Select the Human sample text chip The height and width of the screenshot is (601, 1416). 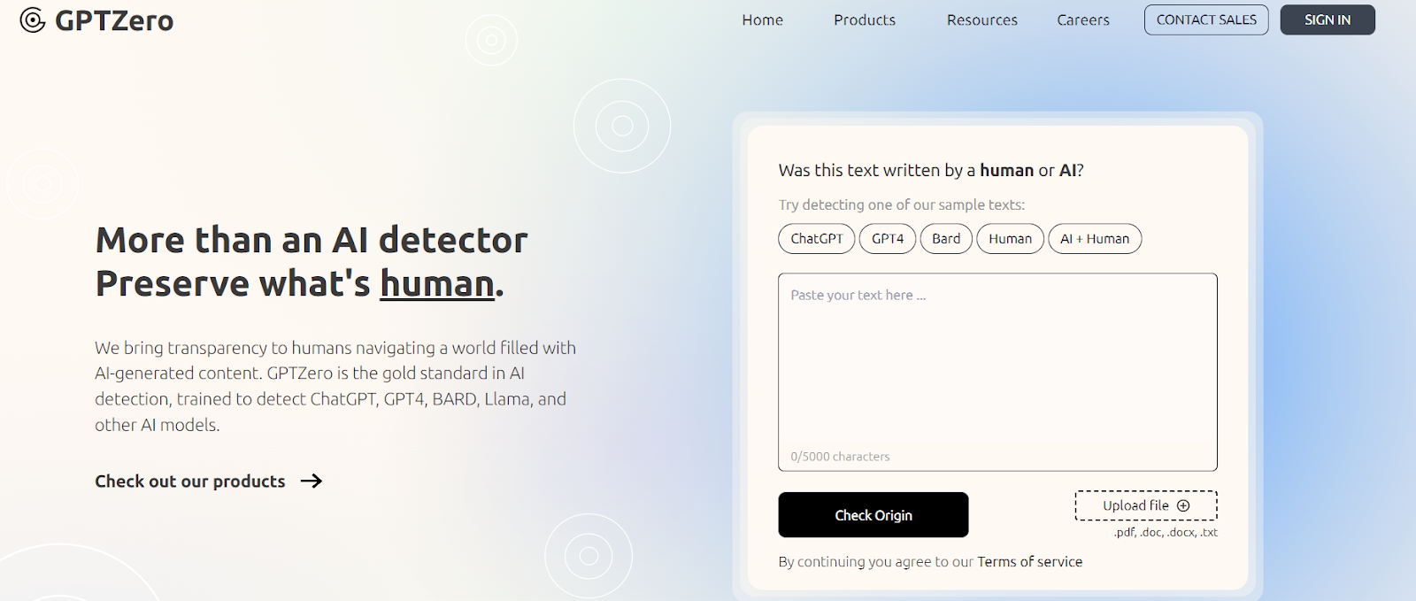click(x=1010, y=239)
